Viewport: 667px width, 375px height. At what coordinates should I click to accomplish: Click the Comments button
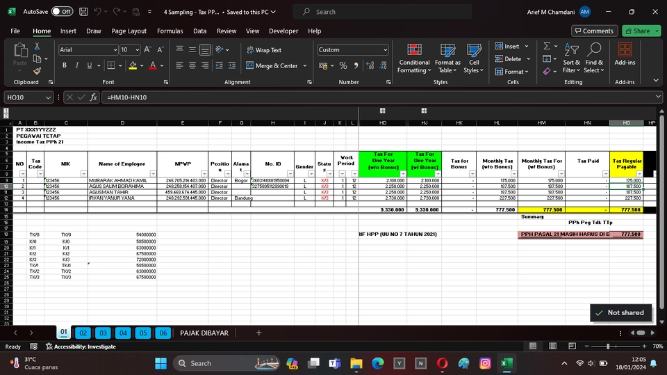[594, 31]
